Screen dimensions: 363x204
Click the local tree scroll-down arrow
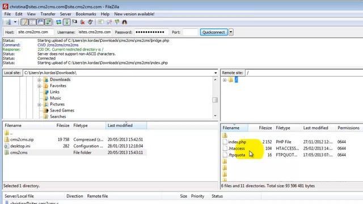(216, 116)
